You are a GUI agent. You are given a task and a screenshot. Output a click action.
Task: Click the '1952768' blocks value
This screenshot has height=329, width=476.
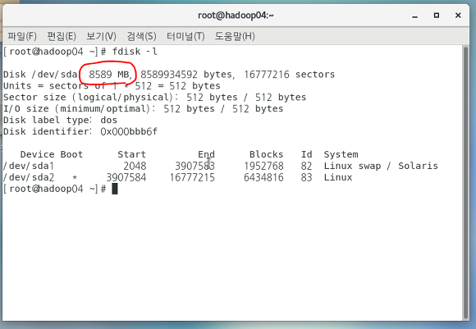tap(263, 166)
